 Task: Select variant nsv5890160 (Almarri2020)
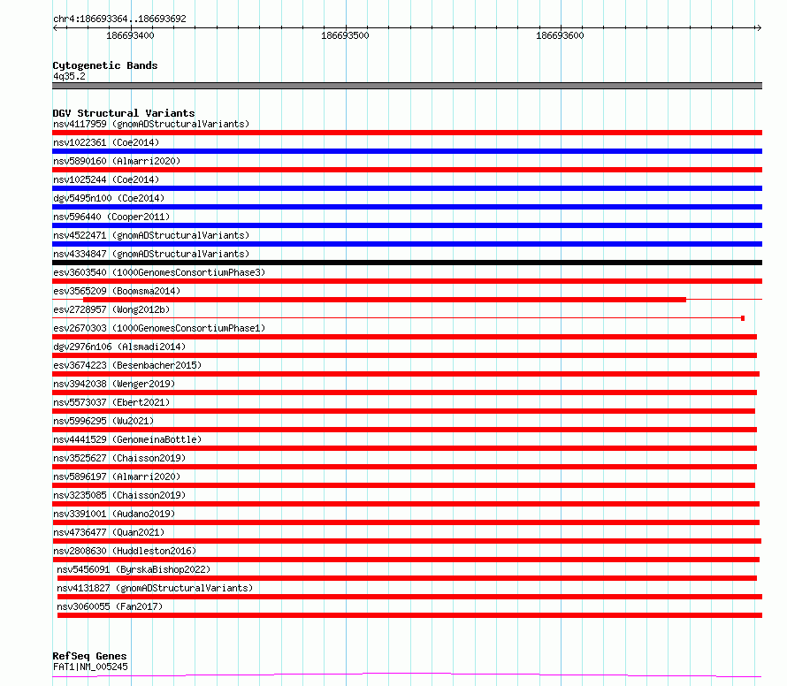[117, 161]
